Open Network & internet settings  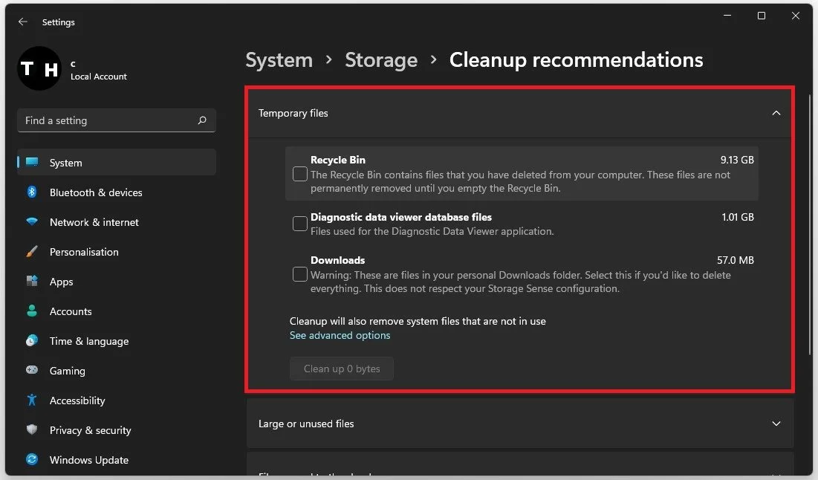[x=94, y=222]
